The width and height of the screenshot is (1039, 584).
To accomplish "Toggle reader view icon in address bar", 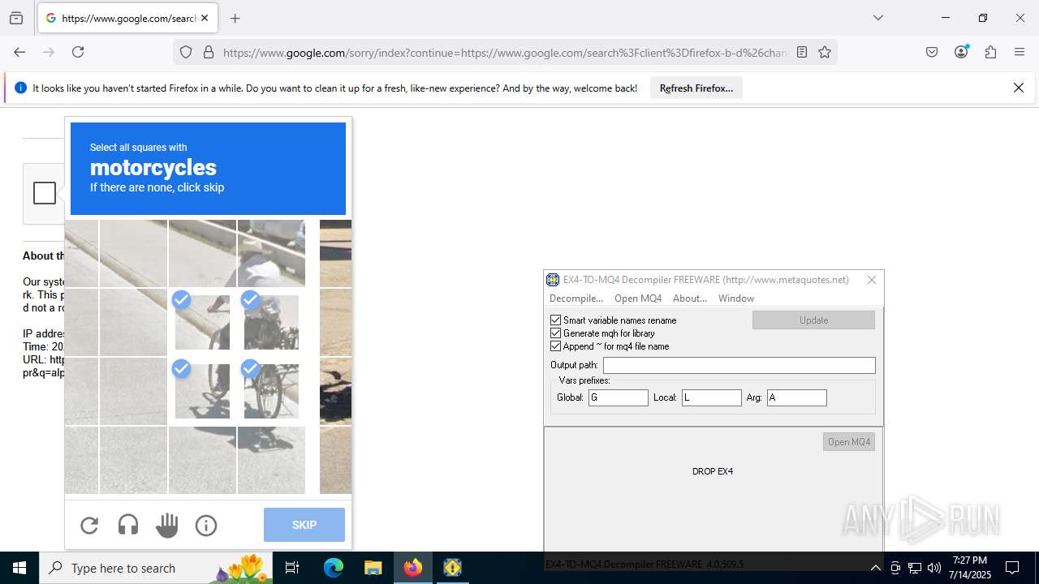I will [802, 52].
